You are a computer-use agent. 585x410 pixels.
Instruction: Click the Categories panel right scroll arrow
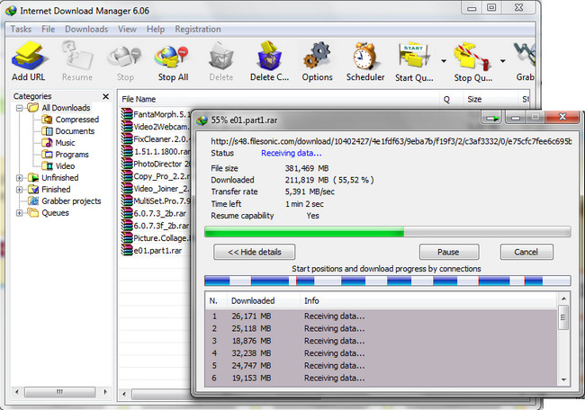coord(105,392)
